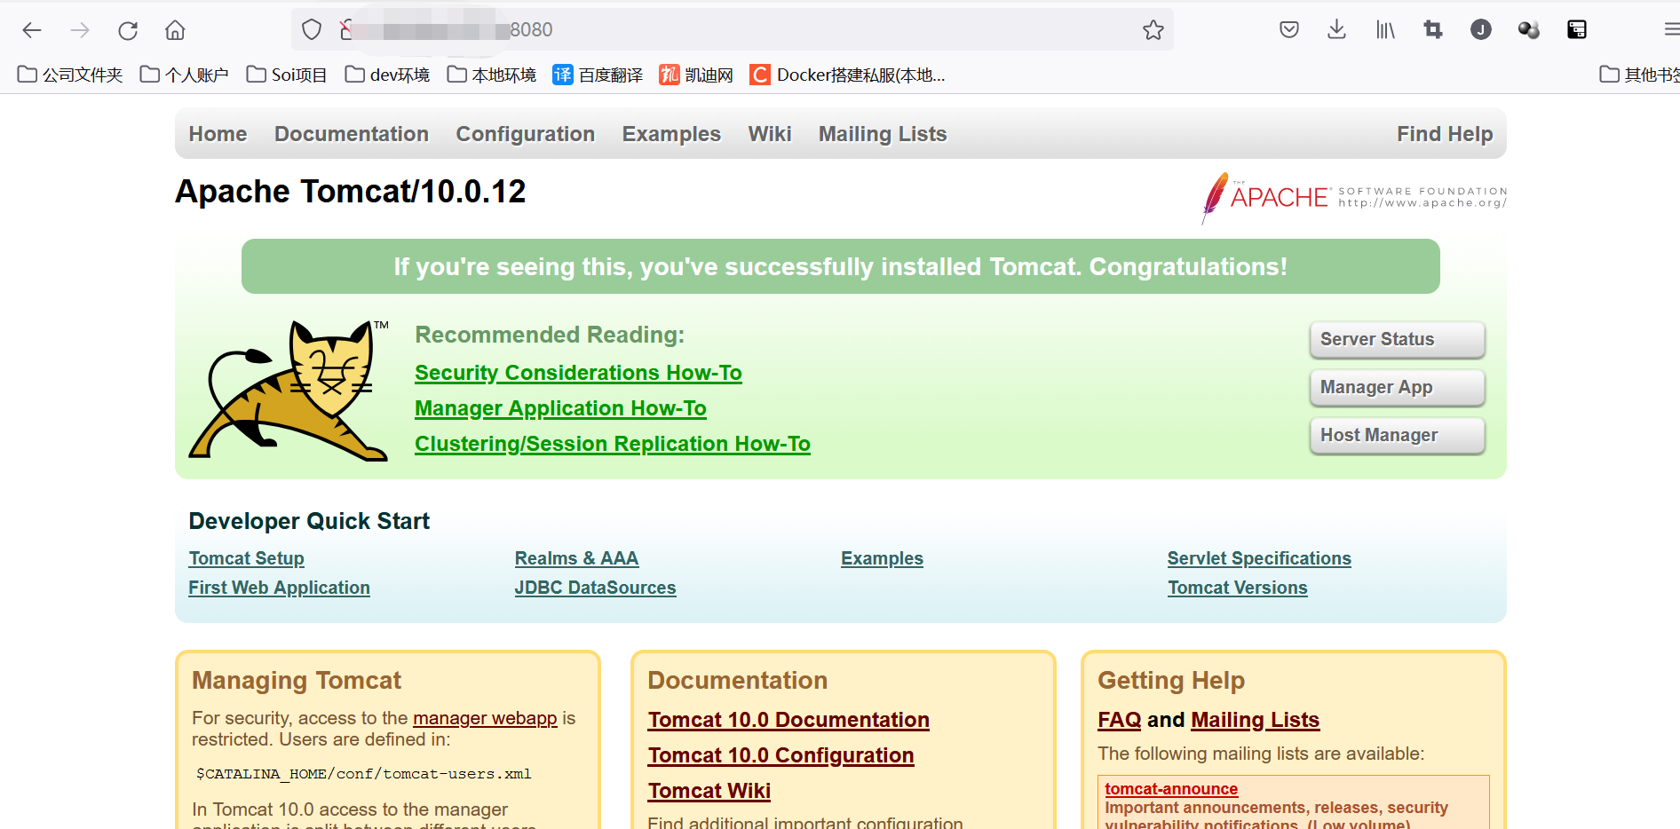Go back using the browser back arrow
Image resolution: width=1680 pixels, height=829 pixels.
pos(32,30)
